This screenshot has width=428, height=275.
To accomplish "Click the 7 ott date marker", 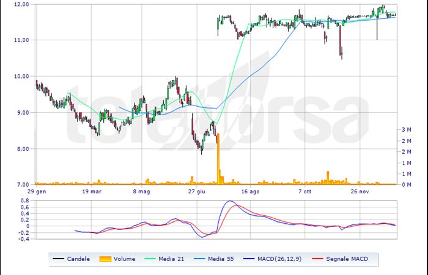I will [306, 191].
